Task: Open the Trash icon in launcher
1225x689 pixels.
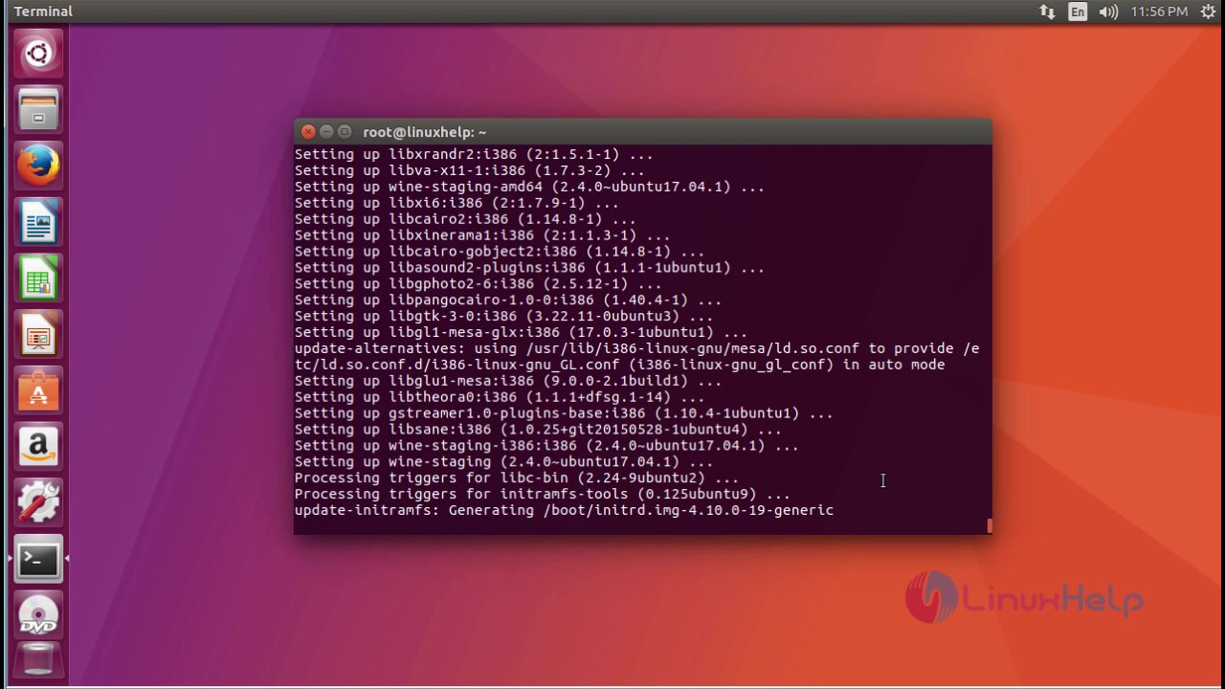Action: point(38,661)
